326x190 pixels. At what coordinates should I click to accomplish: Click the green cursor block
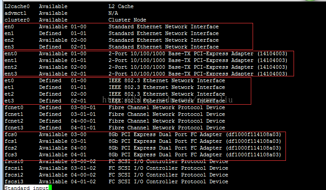50,188
